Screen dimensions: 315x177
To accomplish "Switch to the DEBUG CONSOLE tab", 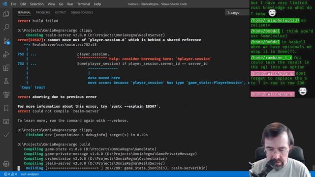I will (x=82, y=12).
